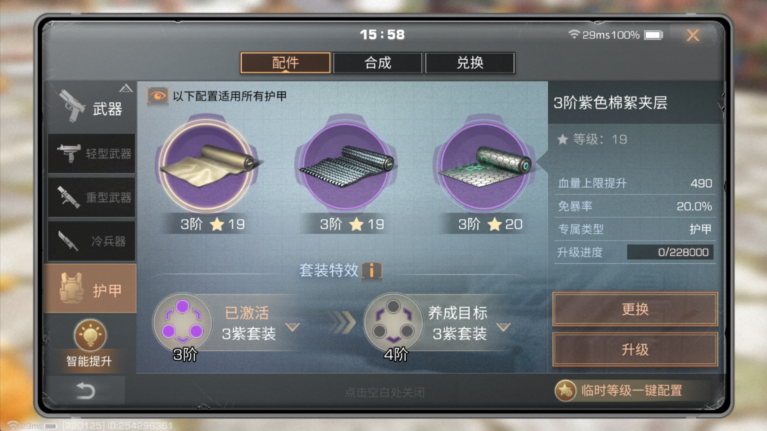Viewport: 767px width, 431px height.
Task: Click the 更换 button
Action: click(x=635, y=309)
